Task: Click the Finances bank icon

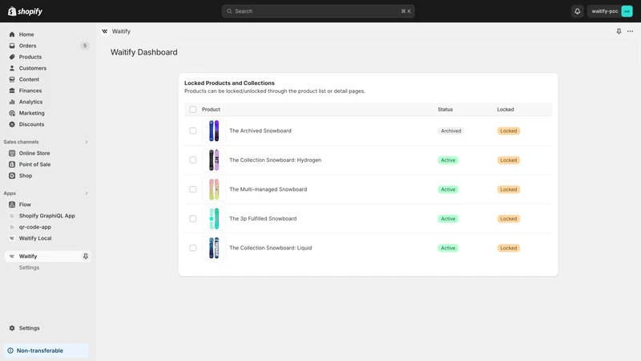Action: pyautogui.click(x=12, y=91)
